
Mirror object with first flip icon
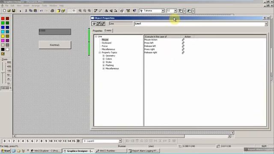coord(106,11)
